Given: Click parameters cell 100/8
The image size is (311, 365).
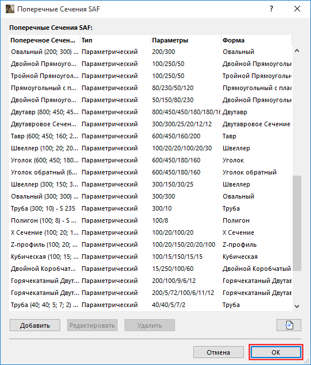Looking at the screenshot, I should click(160, 220).
